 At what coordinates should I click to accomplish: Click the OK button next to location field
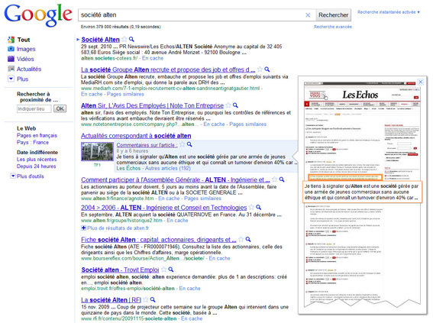(x=60, y=108)
